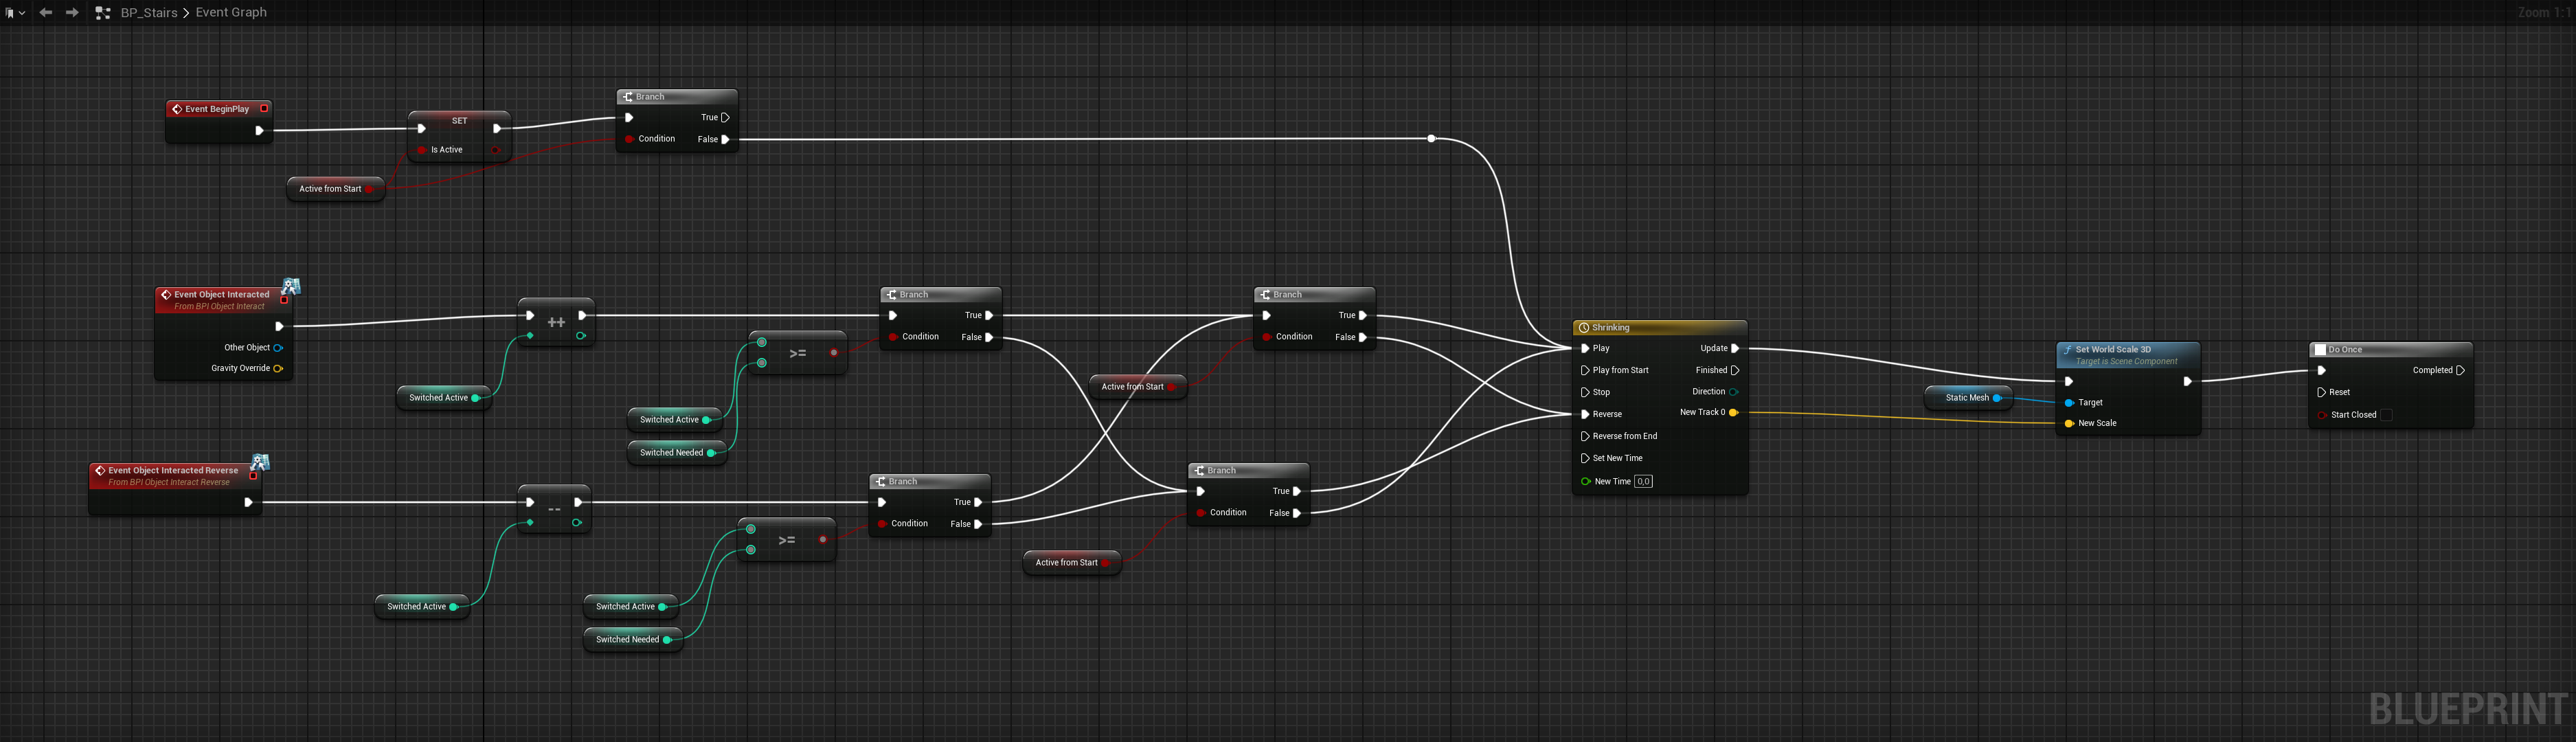2576x742 pixels.
Task: Click the Set World Scale 3D function icon
Action: pos(2067,350)
